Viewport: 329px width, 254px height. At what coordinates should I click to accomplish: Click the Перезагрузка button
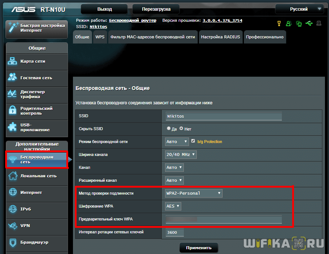click(156, 9)
